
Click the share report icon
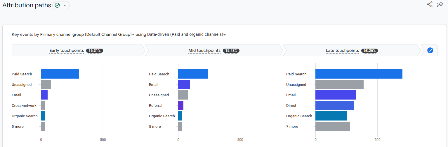pyautogui.click(x=430, y=4)
